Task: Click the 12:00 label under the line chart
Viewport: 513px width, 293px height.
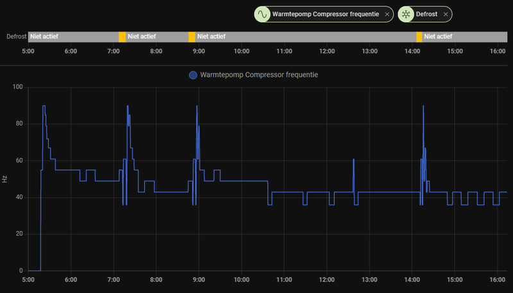Action: (327, 280)
